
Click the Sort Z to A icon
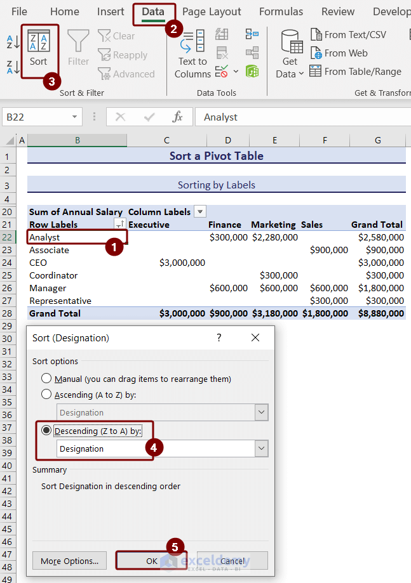point(13,67)
